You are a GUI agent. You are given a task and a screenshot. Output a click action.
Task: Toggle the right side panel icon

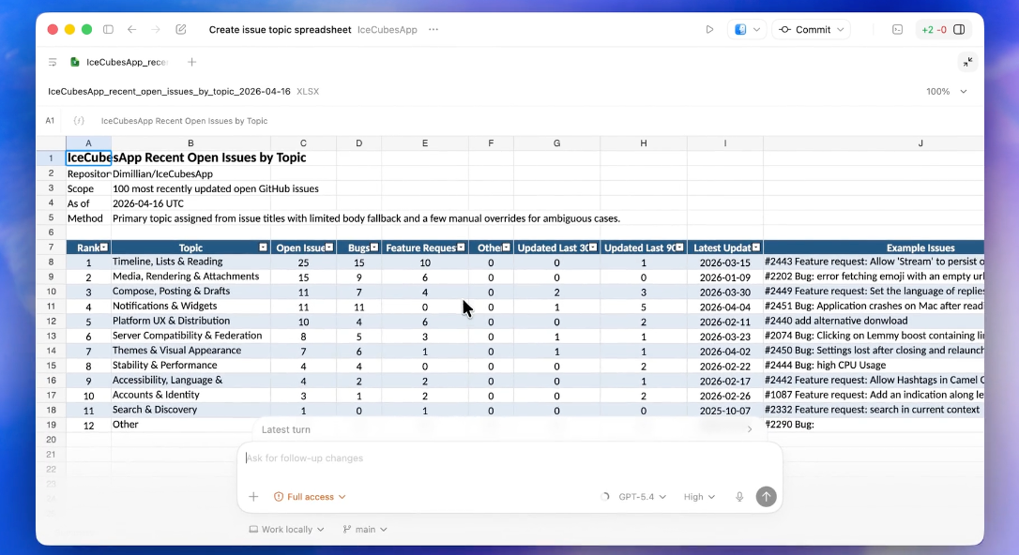[959, 30]
